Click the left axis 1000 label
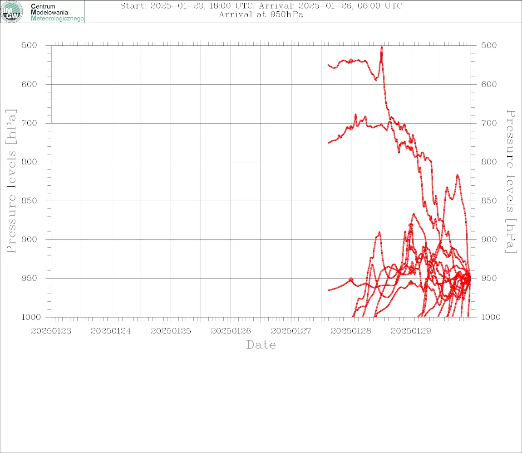 (31, 317)
